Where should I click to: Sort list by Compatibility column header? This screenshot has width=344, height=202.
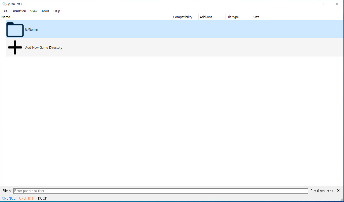185,17
